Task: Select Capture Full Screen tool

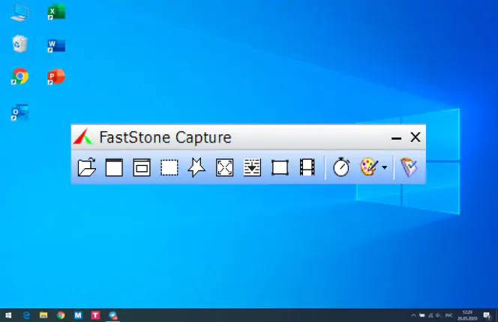Action: [224, 167]
